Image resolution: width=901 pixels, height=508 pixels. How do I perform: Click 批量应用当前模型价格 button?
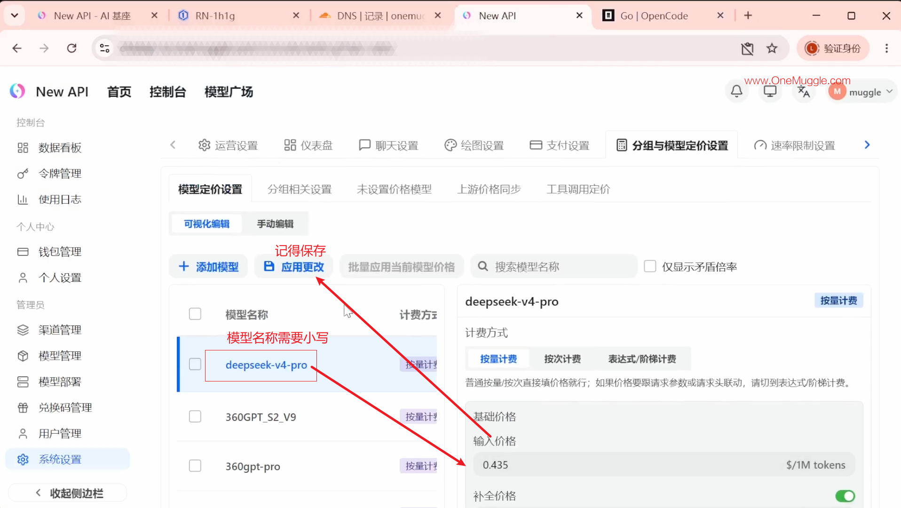coord(401,267)
